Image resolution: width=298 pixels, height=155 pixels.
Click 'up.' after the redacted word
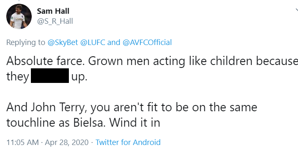pyautogui.click(x=79, y=77)
